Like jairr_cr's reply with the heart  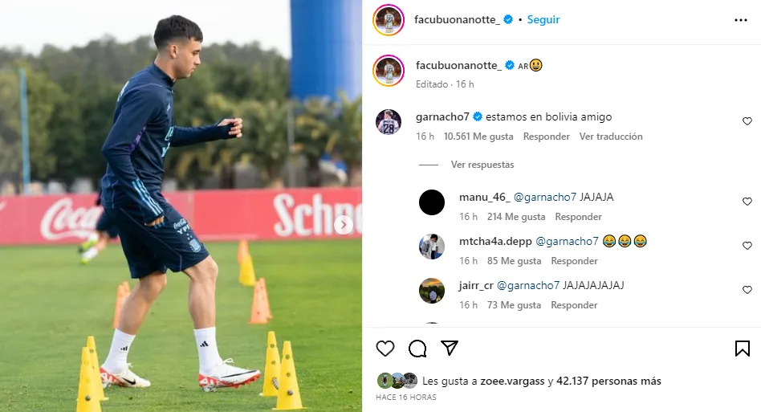tap(747, 290)
